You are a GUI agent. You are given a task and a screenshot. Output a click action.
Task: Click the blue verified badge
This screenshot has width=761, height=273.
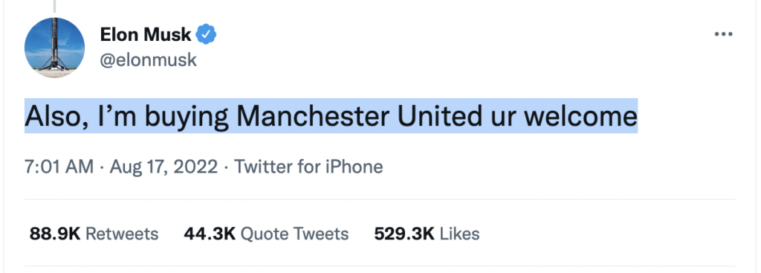pos(207,34)
